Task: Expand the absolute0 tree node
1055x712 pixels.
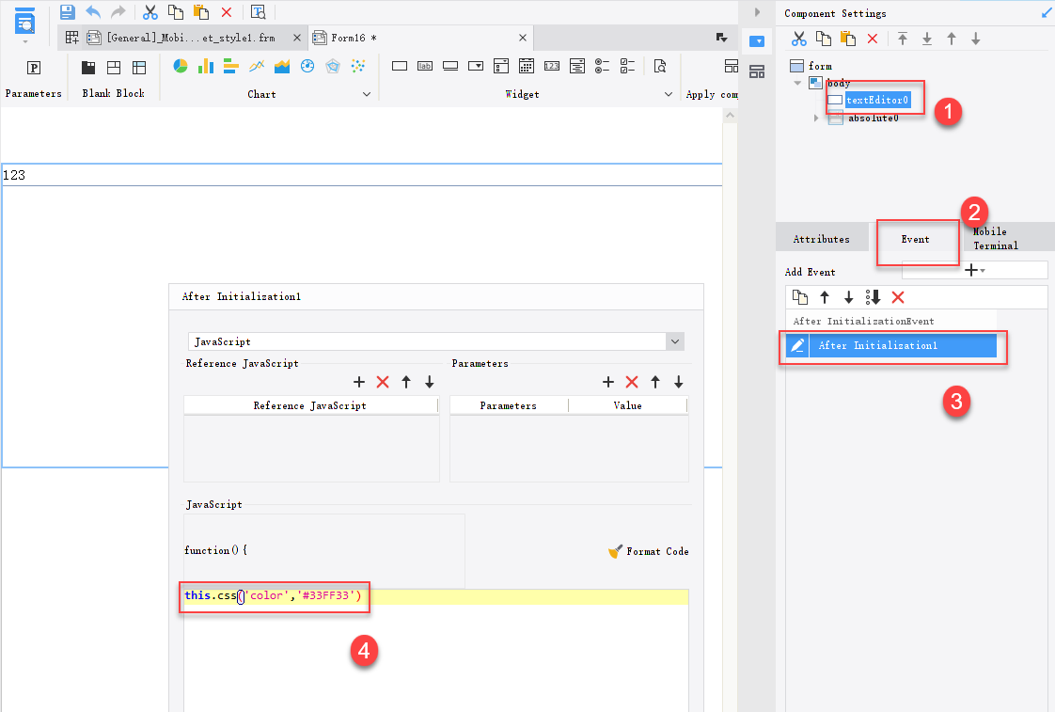Action: coord(816,118)
